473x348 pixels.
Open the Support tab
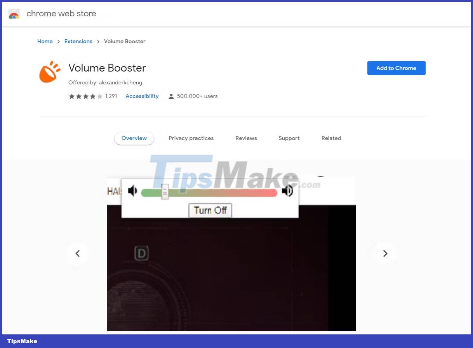[x=289, y=138]
